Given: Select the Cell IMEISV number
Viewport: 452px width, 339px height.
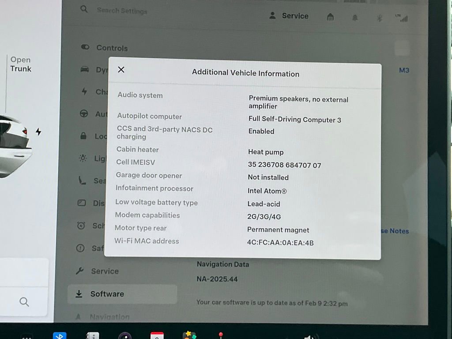Looking at the screenshot, I should (284, 165).
